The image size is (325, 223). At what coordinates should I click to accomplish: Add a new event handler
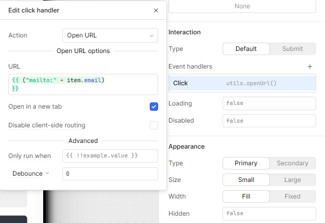point(310,67)
